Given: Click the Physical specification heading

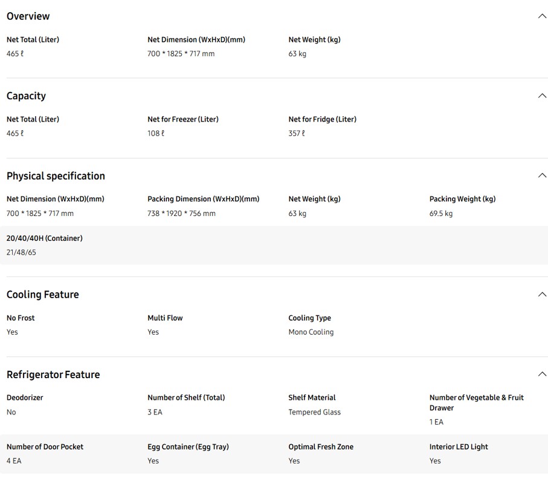Looking at the screenshot, I should tap(56, 176).
